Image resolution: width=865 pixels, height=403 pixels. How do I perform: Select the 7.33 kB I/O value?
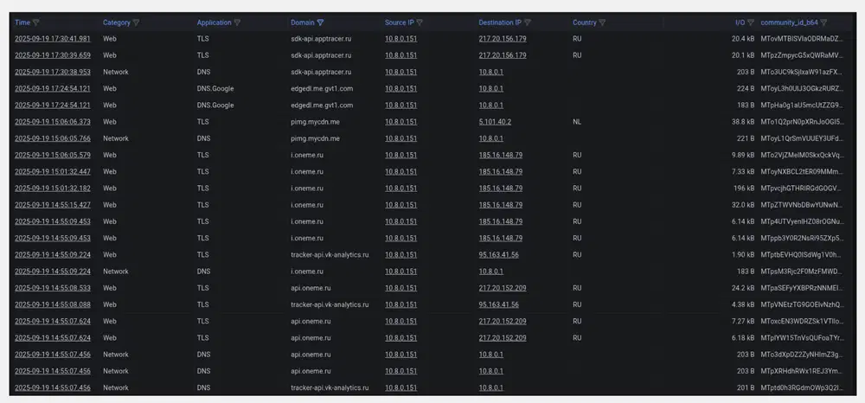click(x=743, y=171)
